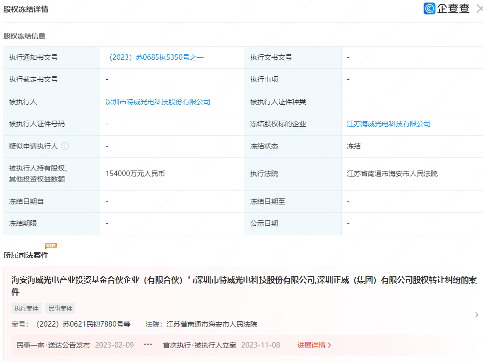Image resolution: width=483 pixels, height=362 pixels.
Task: Click the 被执行人持有股权 label cell
Action: coord(52,174)
